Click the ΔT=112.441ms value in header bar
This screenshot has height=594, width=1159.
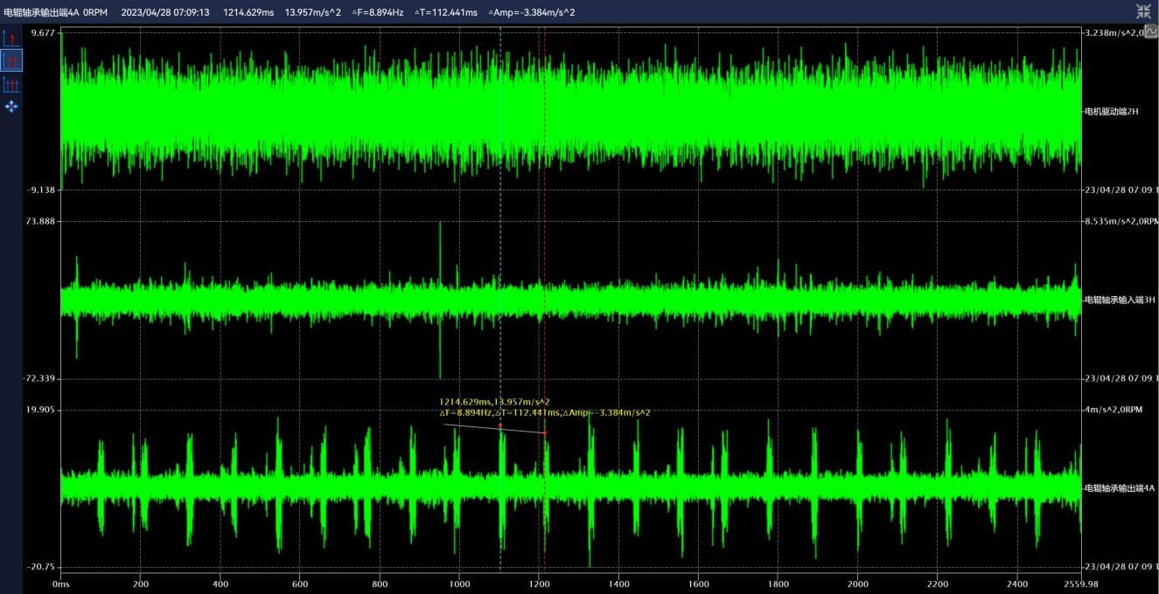(x=446, y=12)
